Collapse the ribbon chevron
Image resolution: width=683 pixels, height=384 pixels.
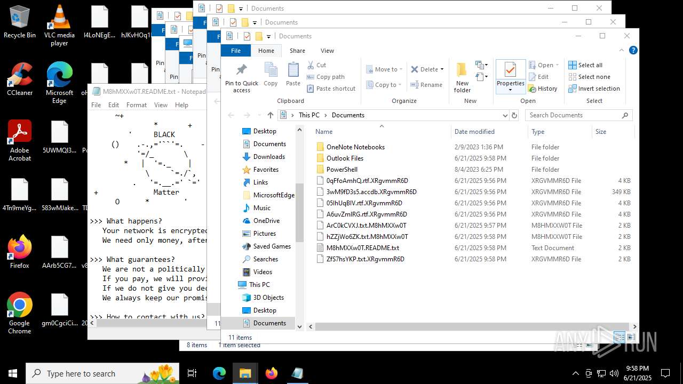tap(621, 51)
